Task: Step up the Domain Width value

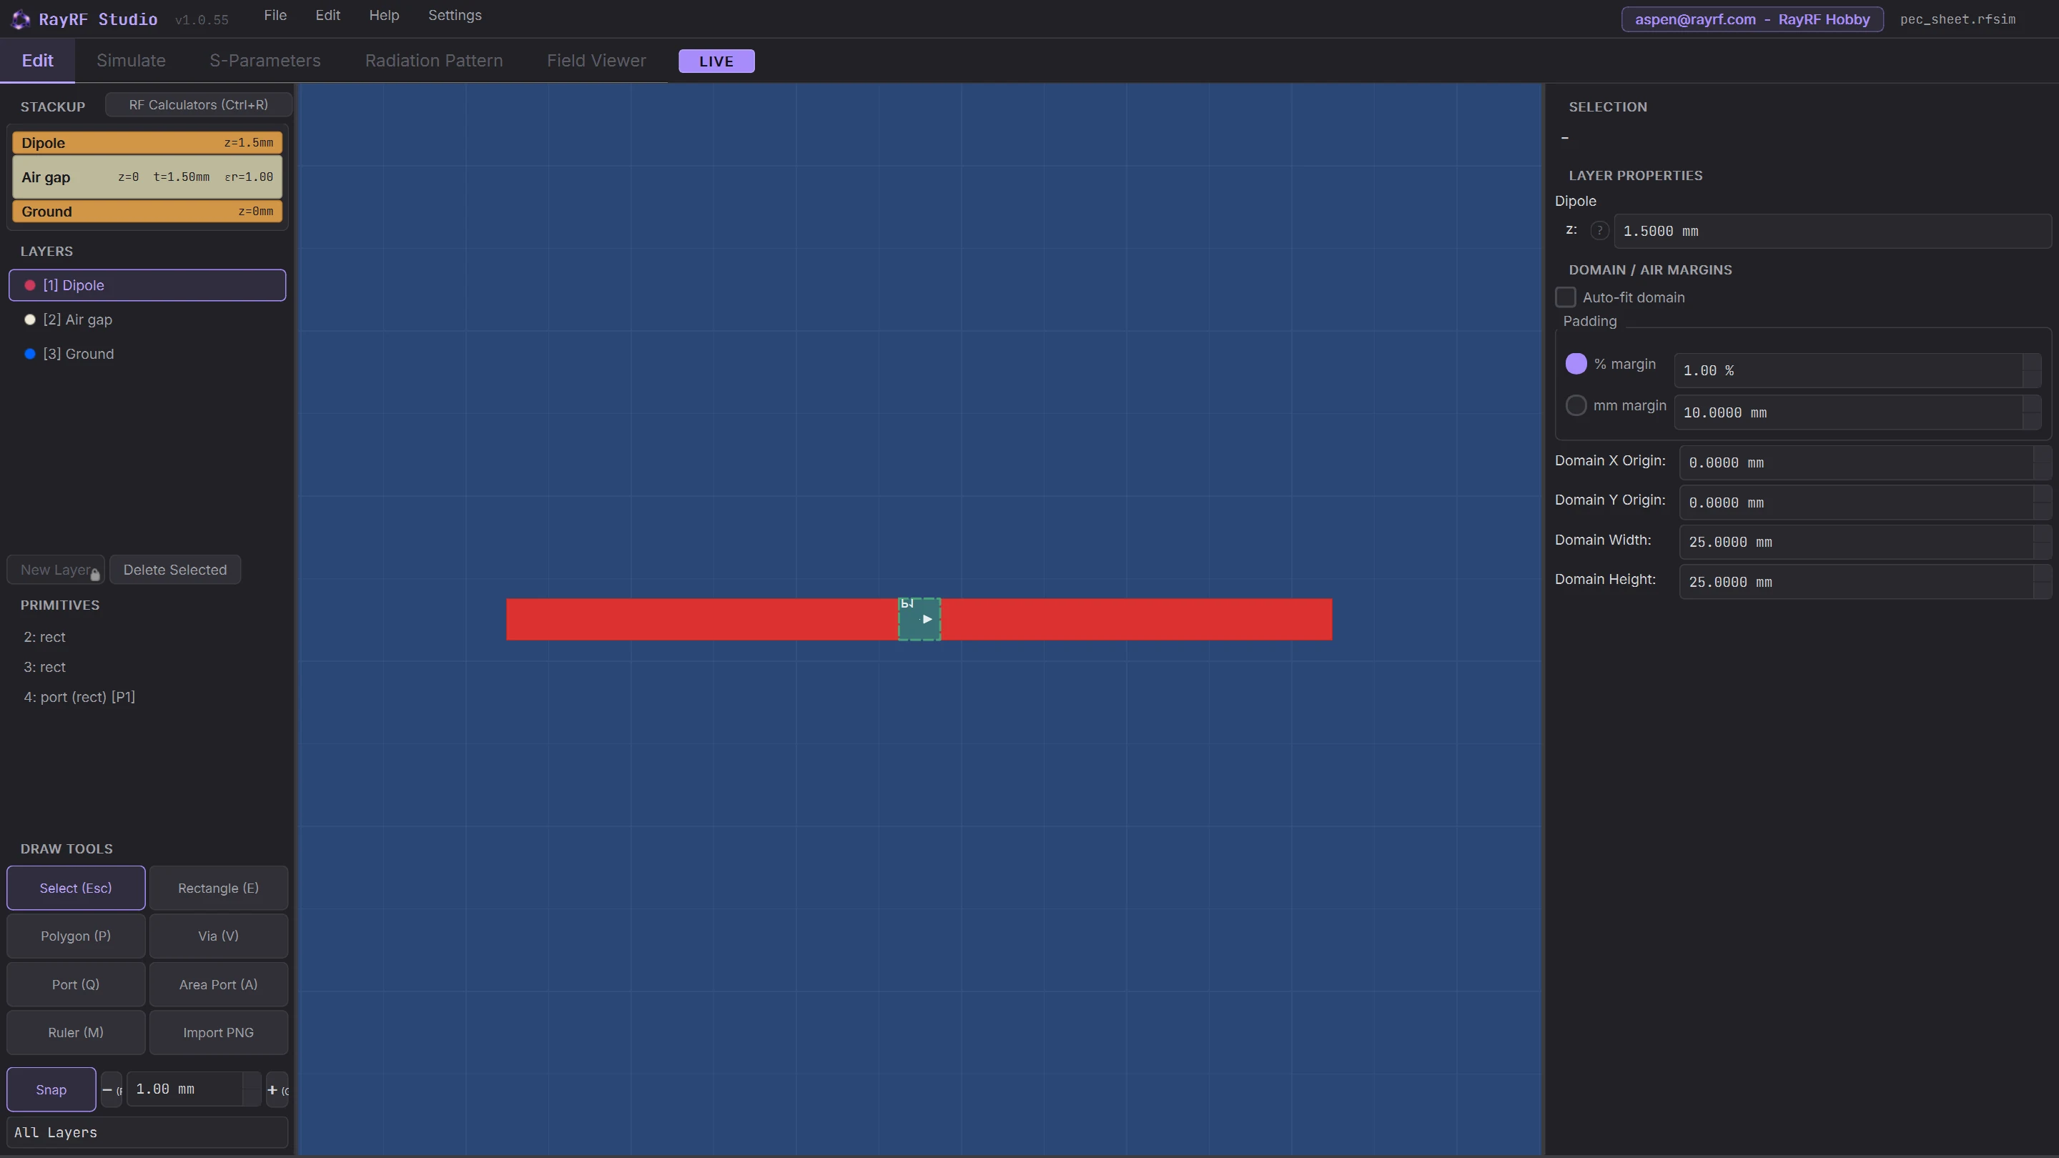Action: point(2043,533)
